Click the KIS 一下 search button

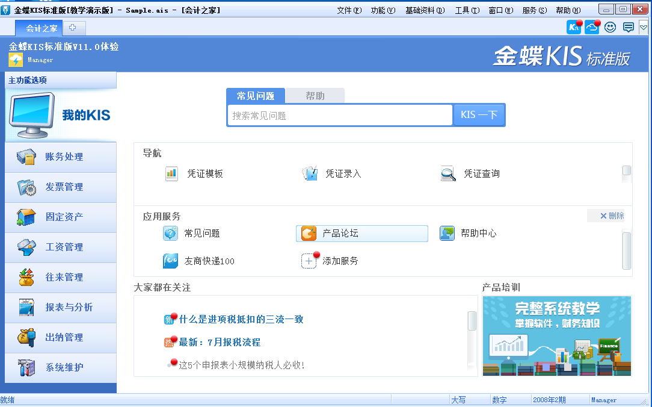click(x=479, y=115)
